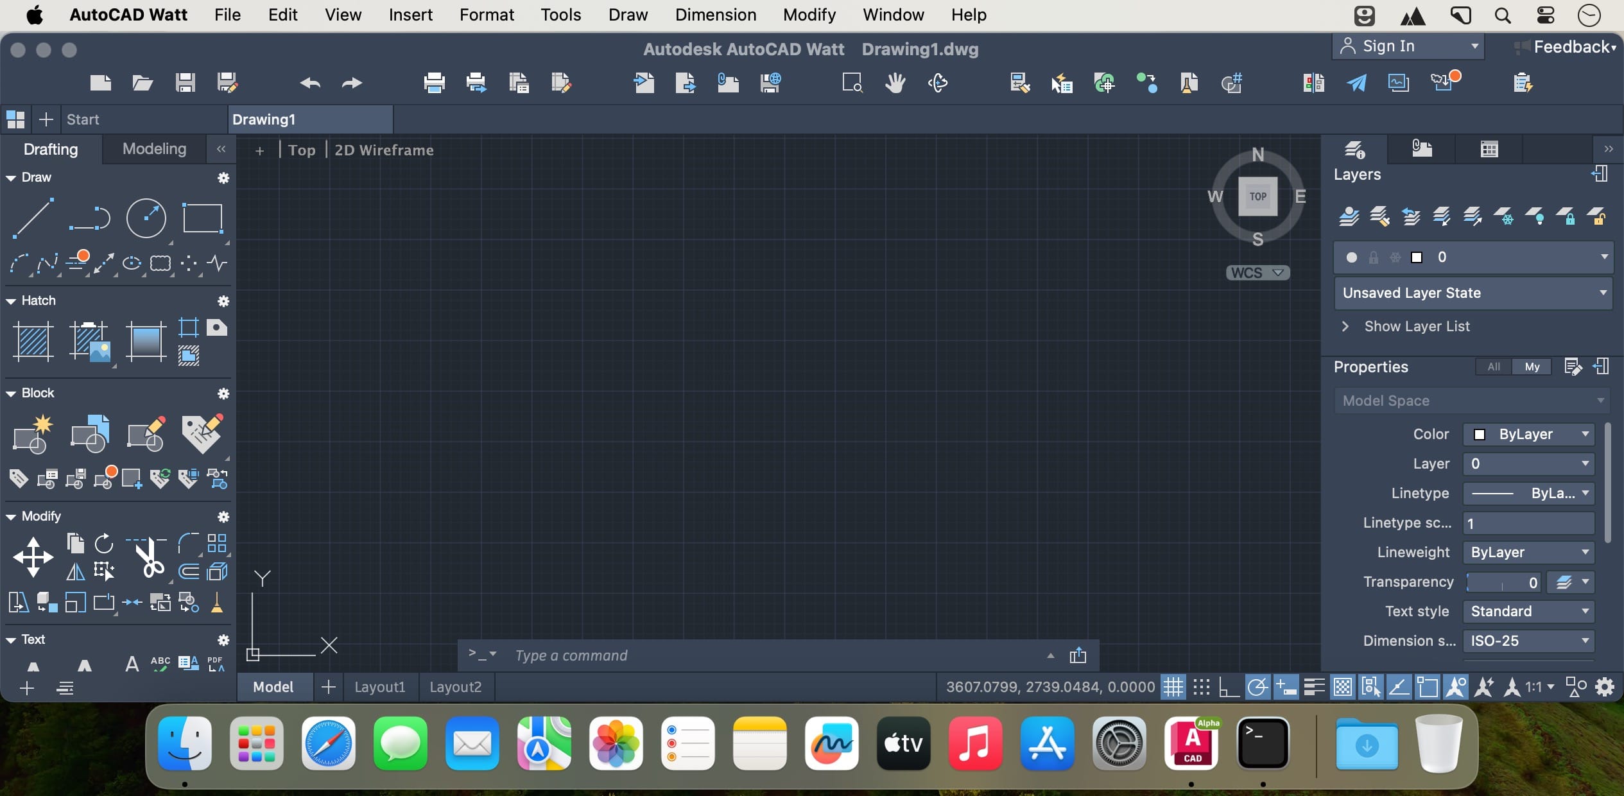The image size is (1624, 796).
Task: Click the command line input field
Action: tap(778, 655)
